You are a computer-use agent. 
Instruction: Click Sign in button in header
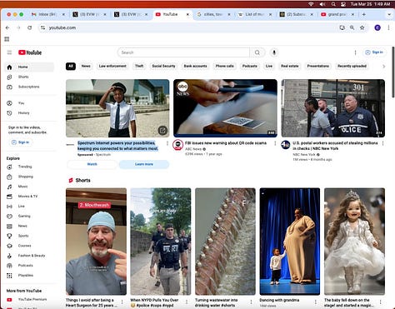point(374,52)
